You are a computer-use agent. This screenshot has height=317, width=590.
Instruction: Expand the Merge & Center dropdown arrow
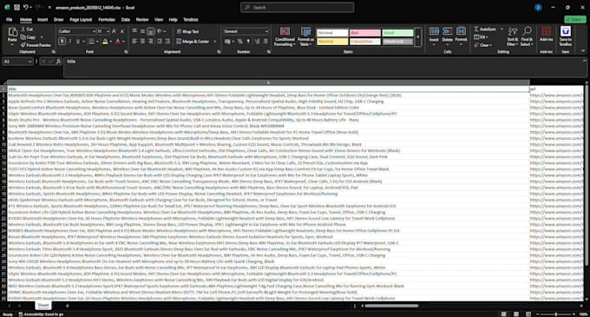pos(215,42)
